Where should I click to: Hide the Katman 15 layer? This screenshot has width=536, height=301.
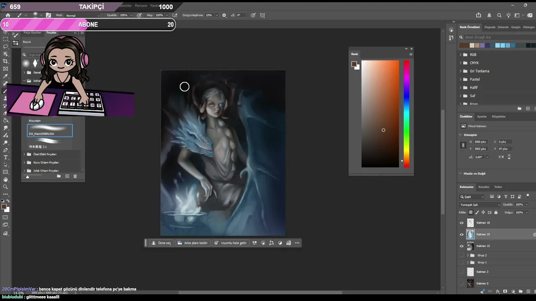click(462, 246)
